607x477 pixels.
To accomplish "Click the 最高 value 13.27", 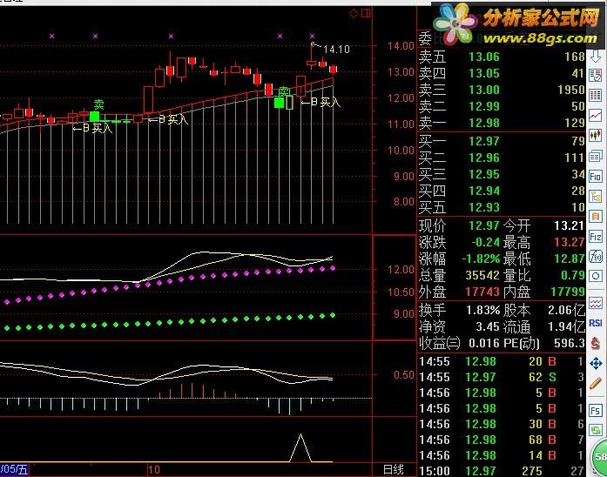I will (569, 242).
